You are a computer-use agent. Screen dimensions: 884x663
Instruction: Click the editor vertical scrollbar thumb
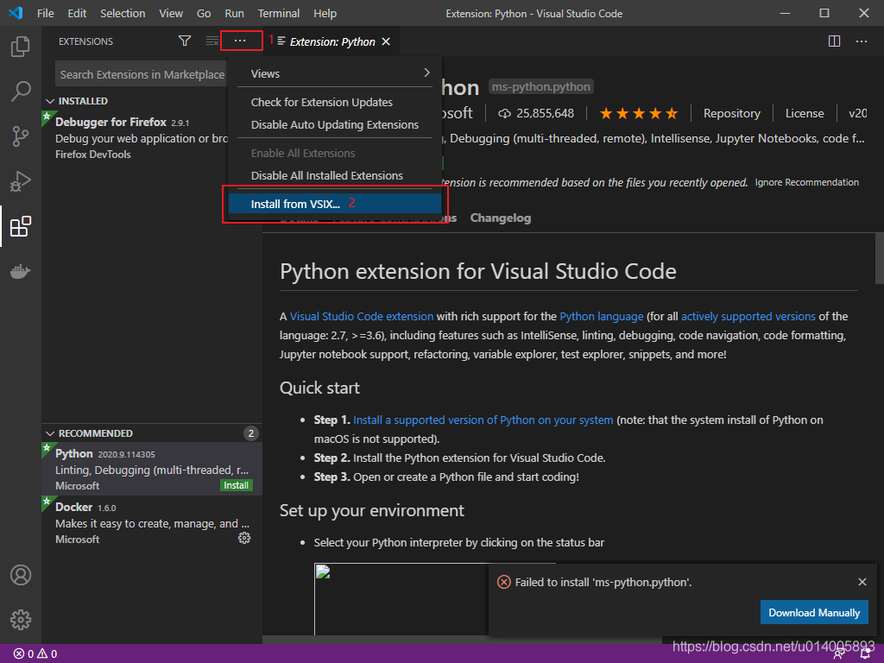tap(879, 259)
